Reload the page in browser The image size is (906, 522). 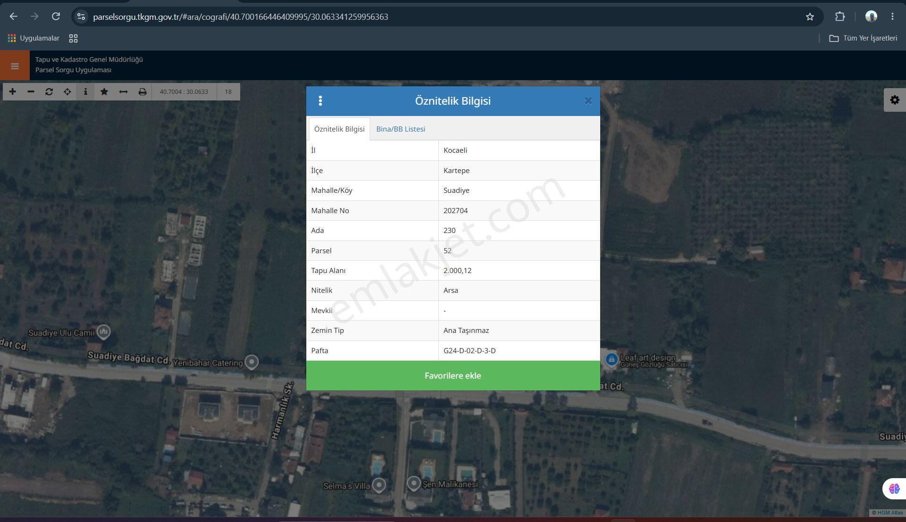56,17
